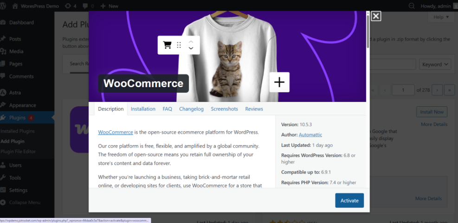Click the New content plus button
Image resolution: width=458 pixels, height=223 pixels.
[109, 6]
